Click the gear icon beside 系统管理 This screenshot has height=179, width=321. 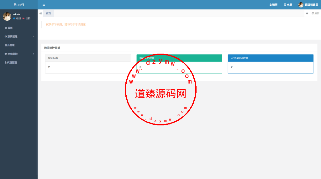[6, 36]
